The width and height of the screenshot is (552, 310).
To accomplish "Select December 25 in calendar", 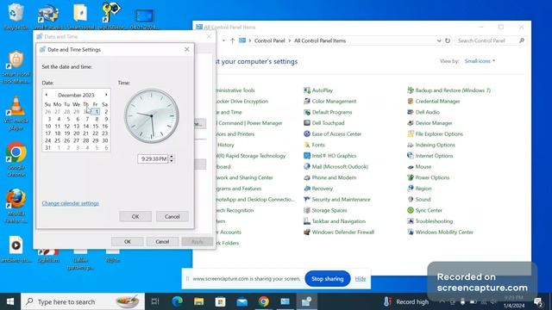I will click(x=58, y=140).
